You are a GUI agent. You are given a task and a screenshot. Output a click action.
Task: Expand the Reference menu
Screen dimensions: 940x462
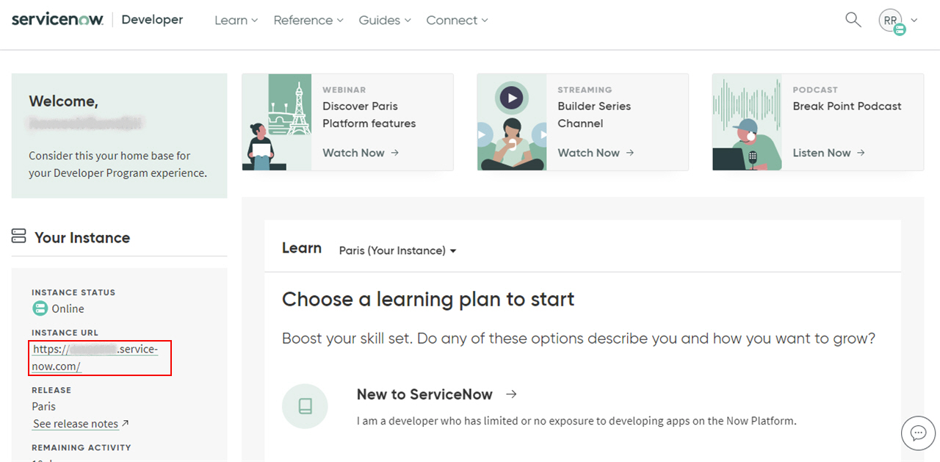click(x=308, y=21)
